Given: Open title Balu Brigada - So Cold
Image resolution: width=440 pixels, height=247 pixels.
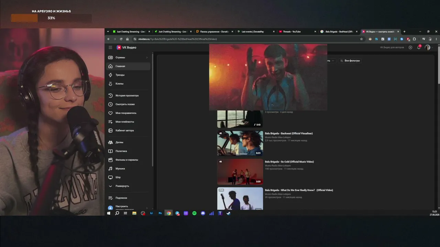Looking at the screenshot, I should point(289,162).
